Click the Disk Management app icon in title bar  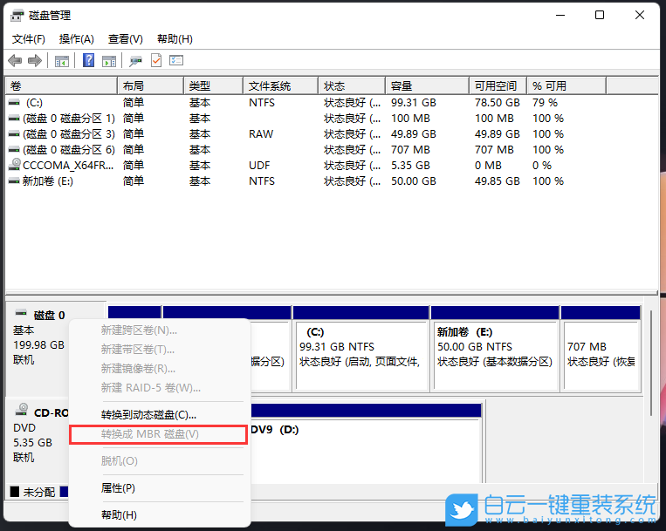17,16
